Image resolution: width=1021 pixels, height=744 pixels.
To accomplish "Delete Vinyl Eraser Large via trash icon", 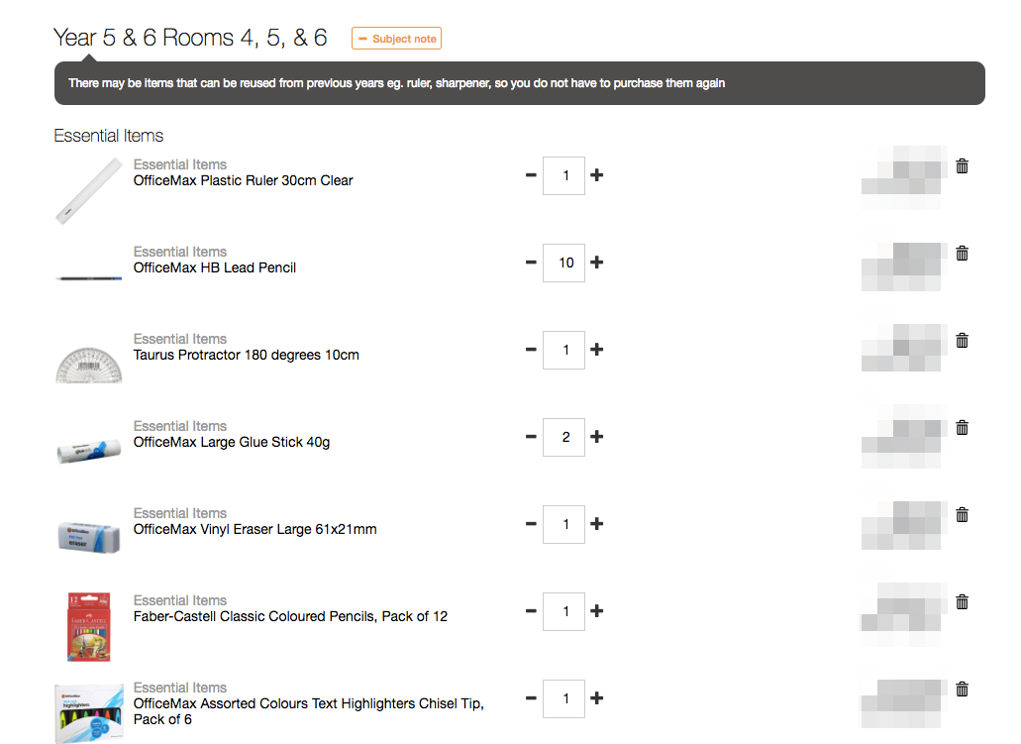I will pyautogui.click(x=962, y=515).
